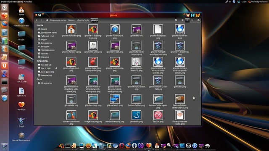Image resolution: width=269 pixels, height=151 pixels.
Task: Select gnome-stock-trash-full.png file
Action: (158, 80)
